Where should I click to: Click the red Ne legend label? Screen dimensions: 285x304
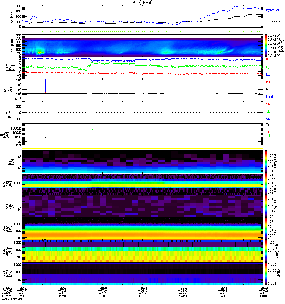(x=268, y=82)
